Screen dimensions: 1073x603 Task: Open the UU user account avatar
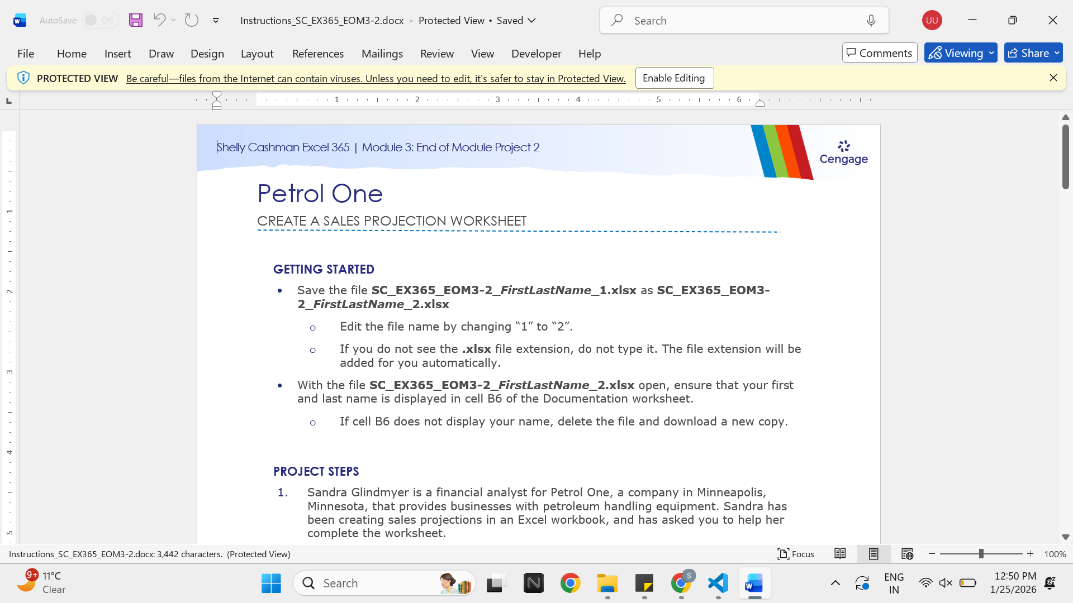point(932,20)
